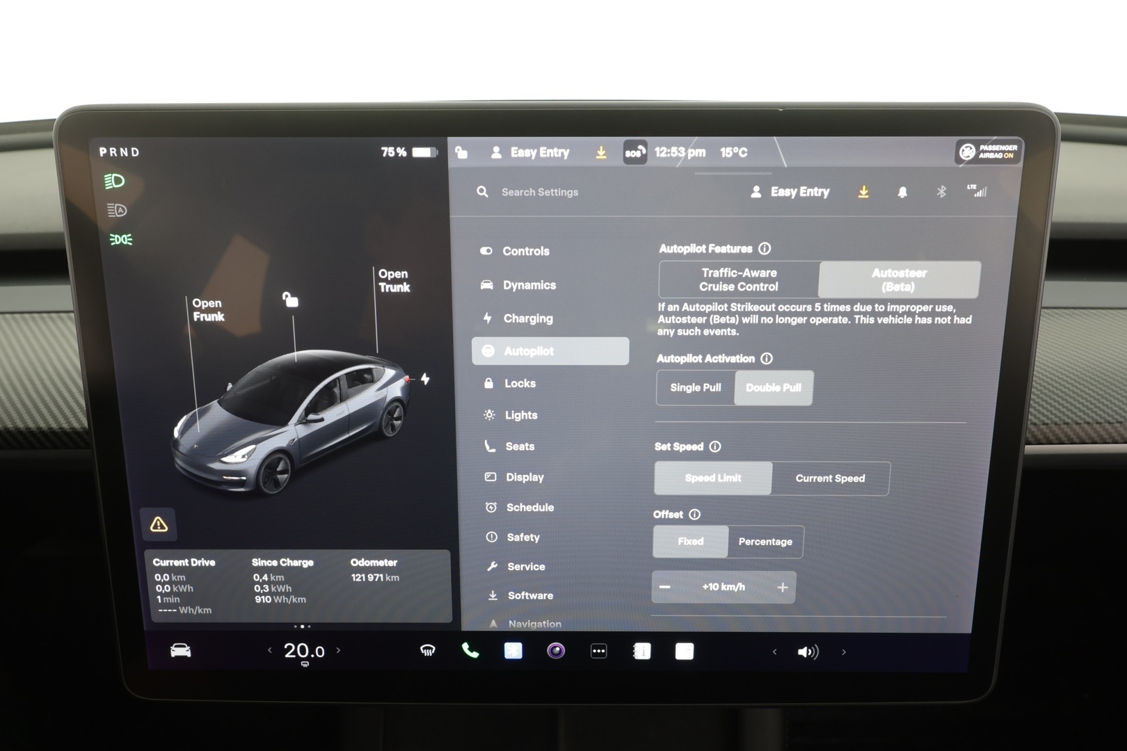This screenshot has height=751, width=1127.
Task: Tap the auto high beam icon
Action: click(116, 210)
